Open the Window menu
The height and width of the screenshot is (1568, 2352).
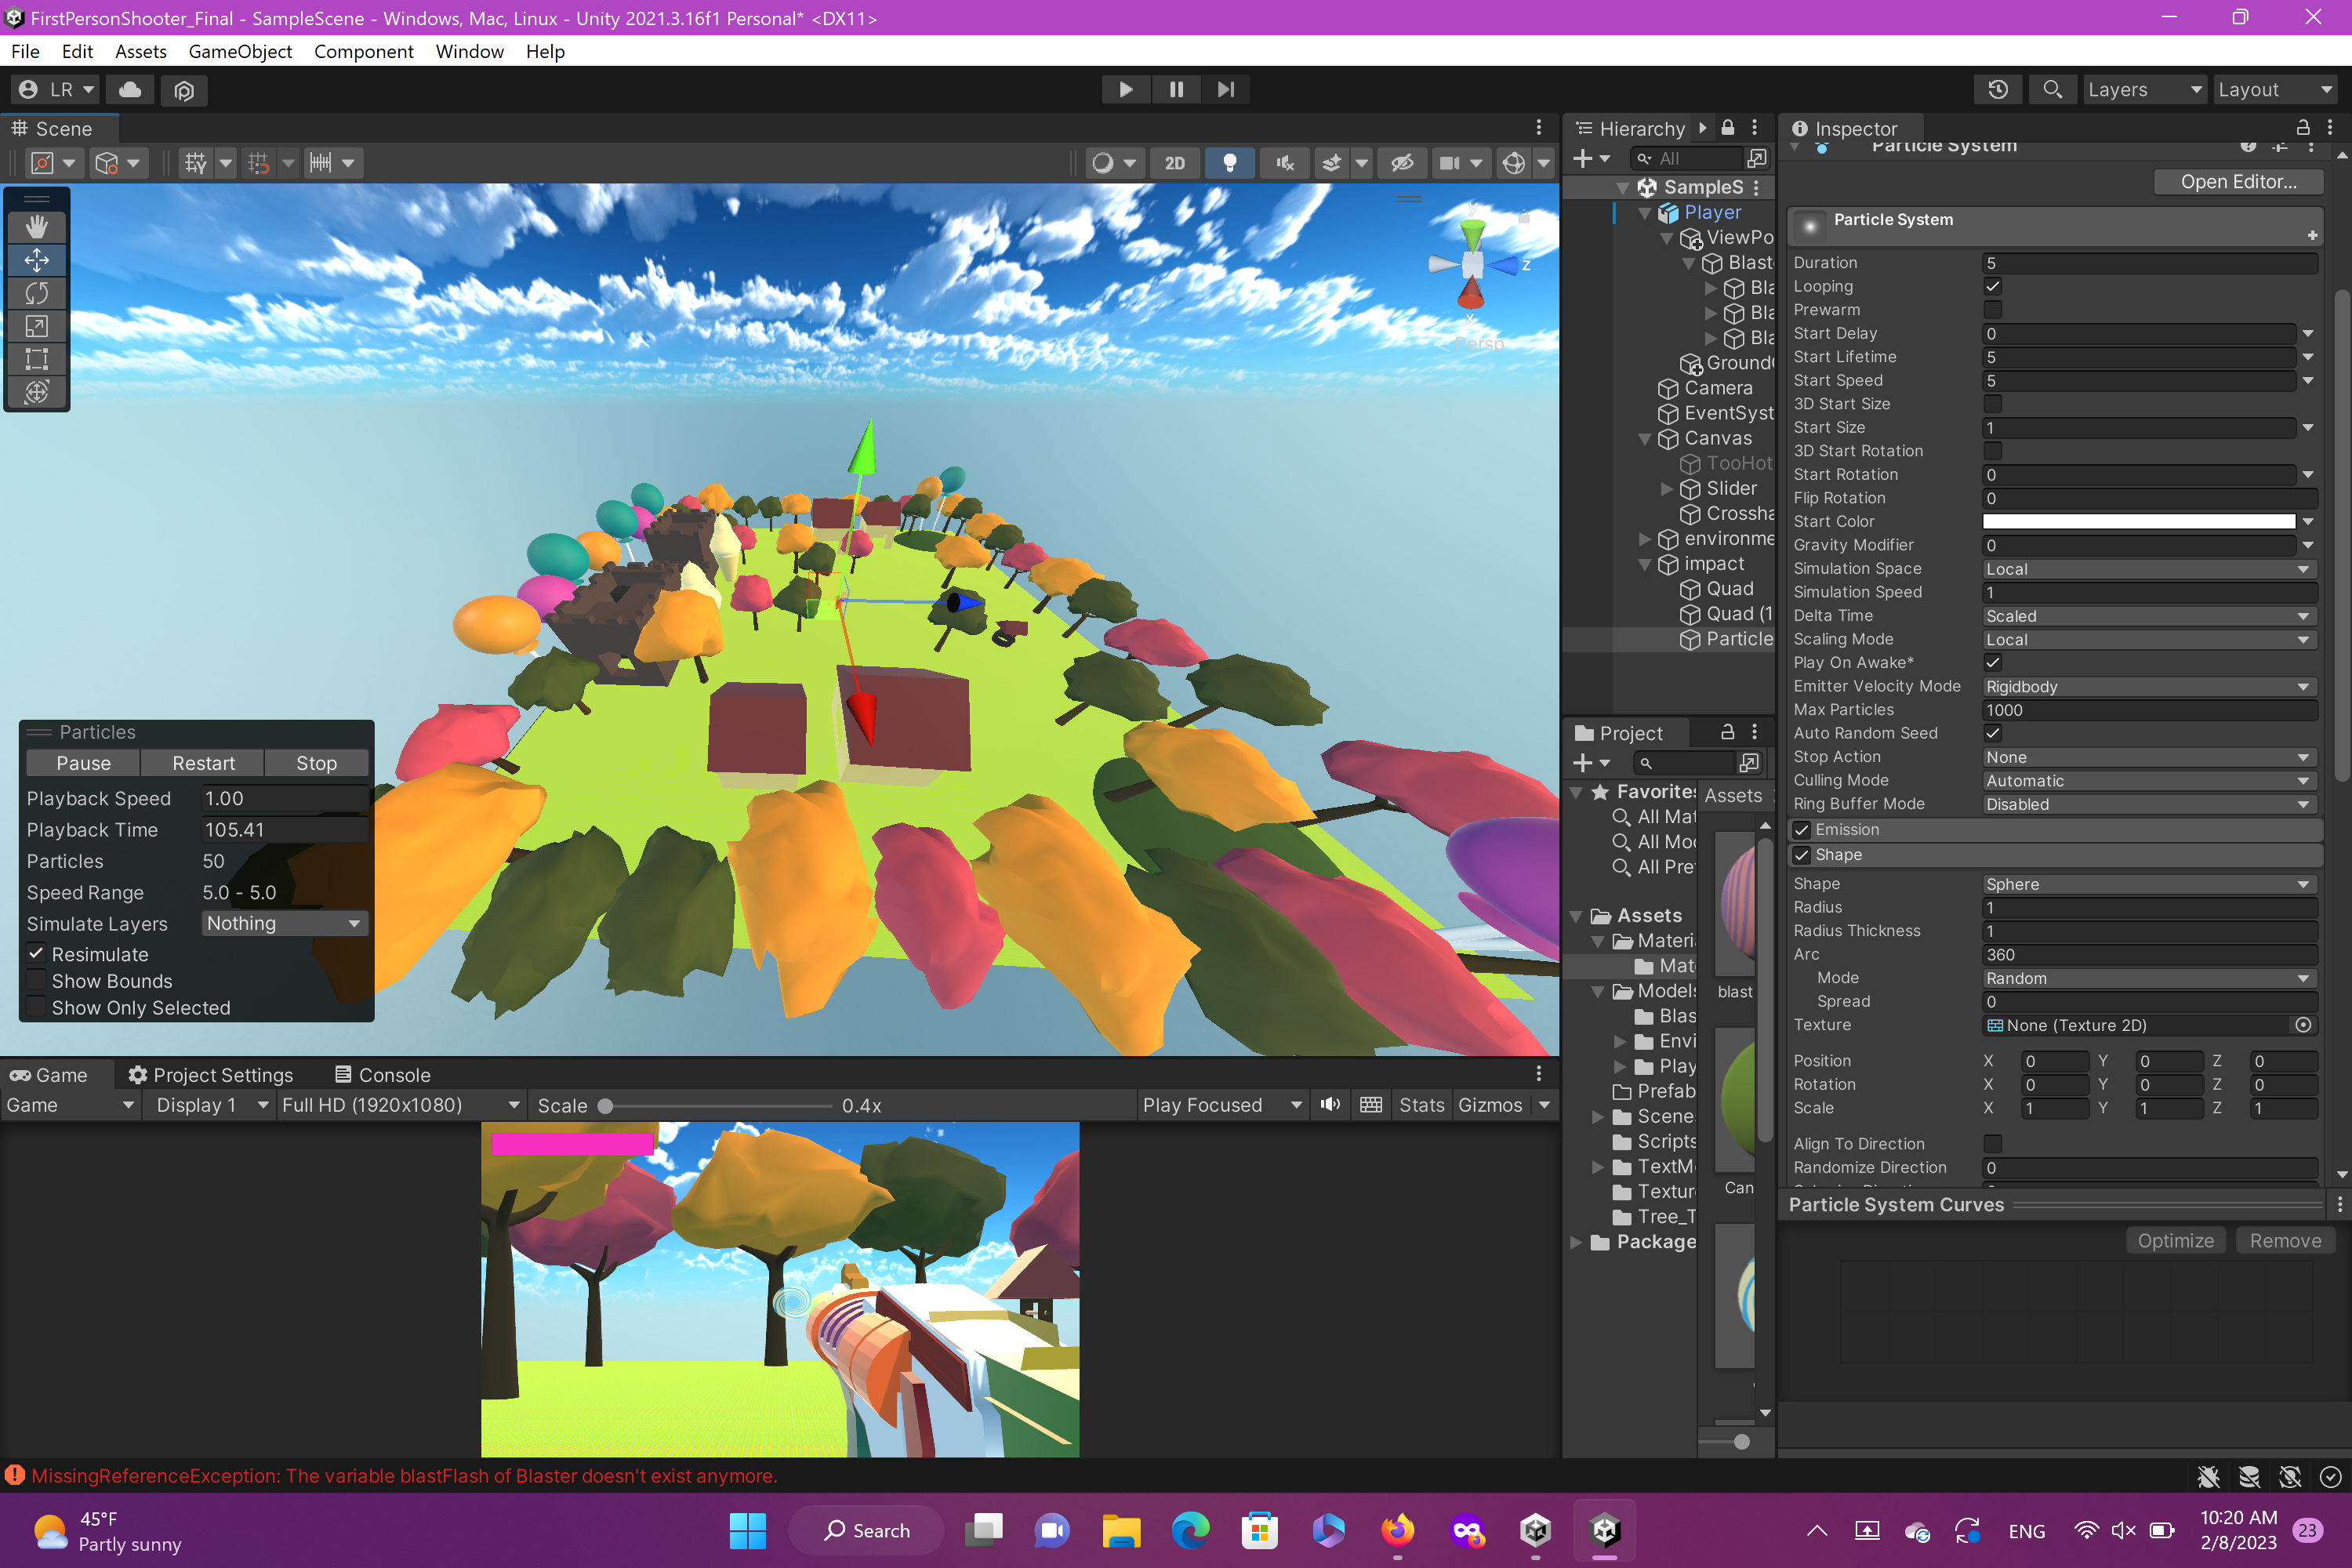(469, 51)
